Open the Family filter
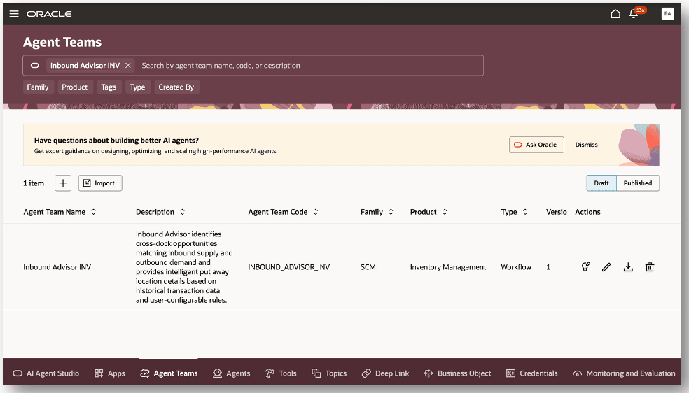689x393 pixels. click(38, 87)
